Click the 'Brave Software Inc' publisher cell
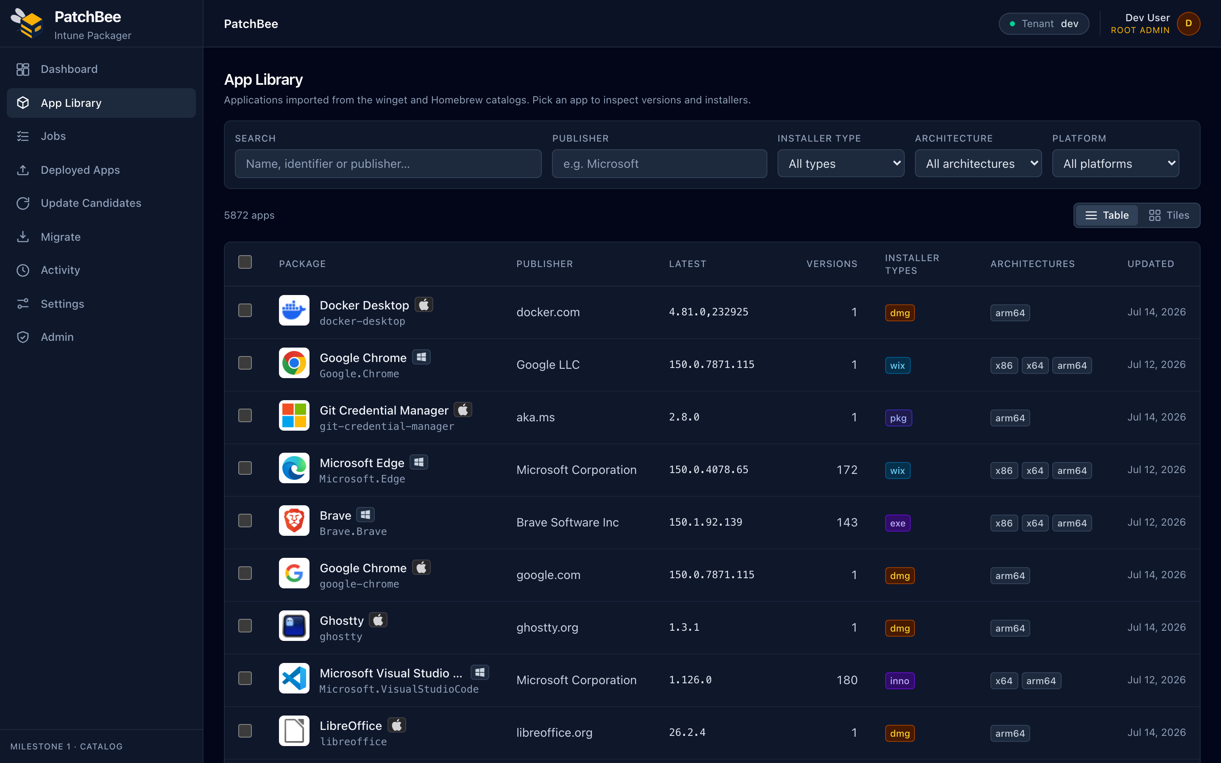 [x=567, y=522]
